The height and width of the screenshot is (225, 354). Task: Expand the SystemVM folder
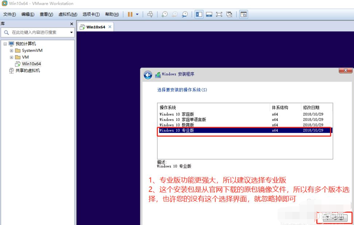pos(11,51)
